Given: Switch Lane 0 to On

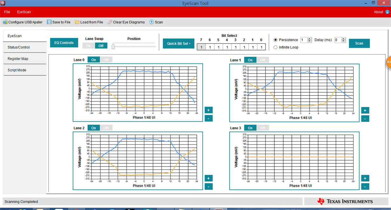Looking at the screenshot, I should (94, 60).
